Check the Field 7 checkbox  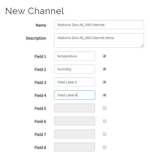(105, 134)
